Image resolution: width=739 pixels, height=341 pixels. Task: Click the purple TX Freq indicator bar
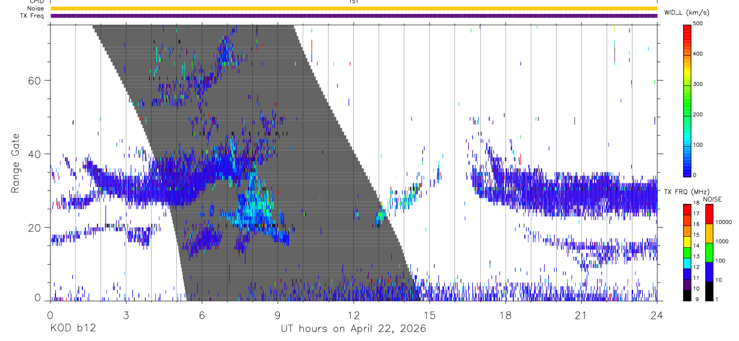point(354,16)
